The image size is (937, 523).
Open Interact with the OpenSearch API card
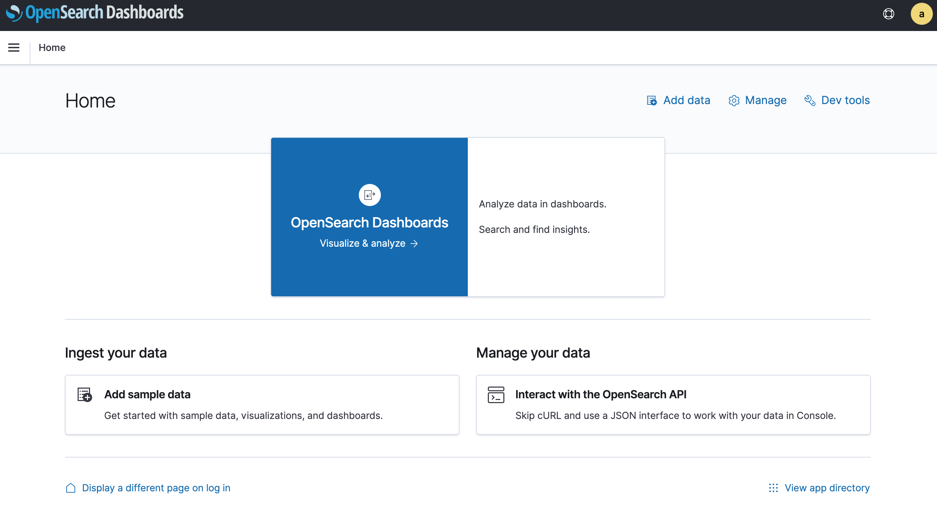pyautogui.click(x=672, y=404)
